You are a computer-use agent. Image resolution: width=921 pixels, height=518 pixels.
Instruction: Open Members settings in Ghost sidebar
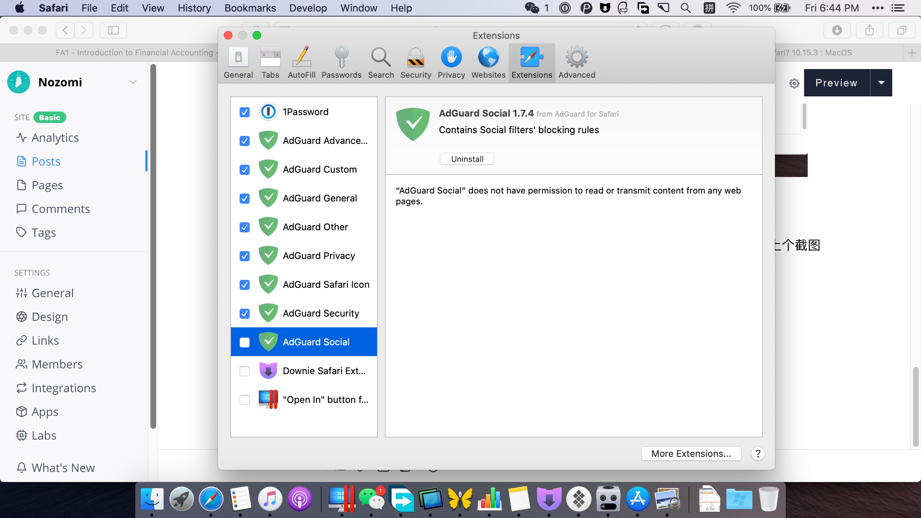[x=49, y=364]
